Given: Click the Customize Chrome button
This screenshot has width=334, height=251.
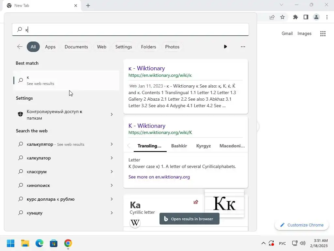Looking at the screenshot, I should pos(302,225).
